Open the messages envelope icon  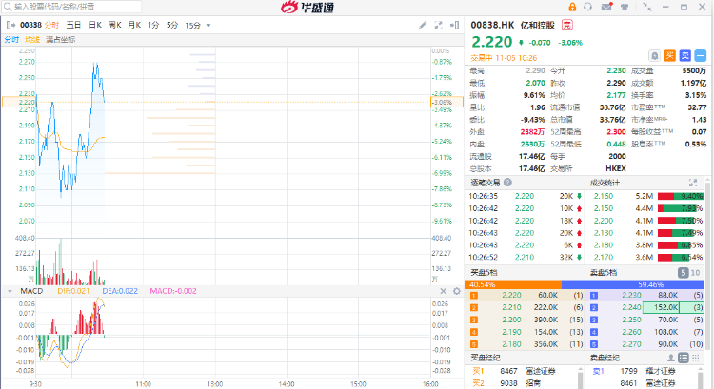click(x=606, y=7)
